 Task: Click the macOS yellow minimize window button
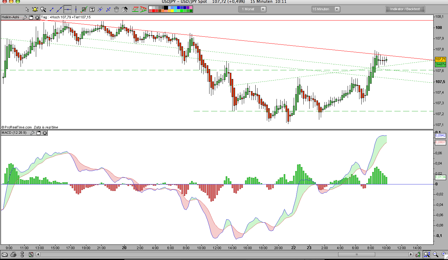click(11, 2)
